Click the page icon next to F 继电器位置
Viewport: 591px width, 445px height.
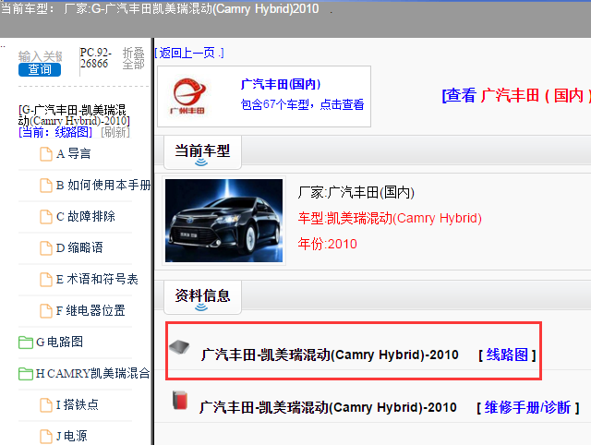point(46,310)
